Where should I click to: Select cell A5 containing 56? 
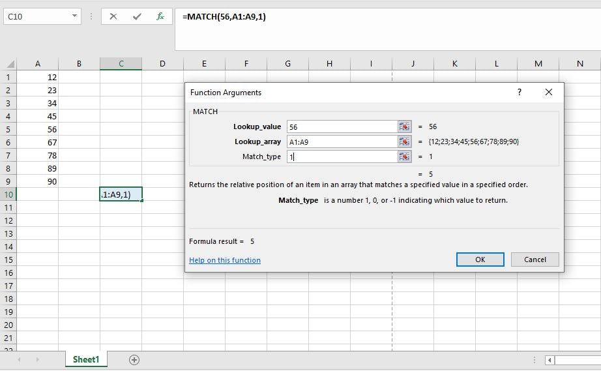pos(38,130)
